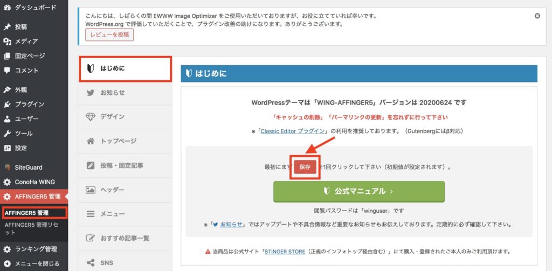The image size is (552, 271).
Task: Click the pages icon beside 固定ページ
Action: point(7,56)
